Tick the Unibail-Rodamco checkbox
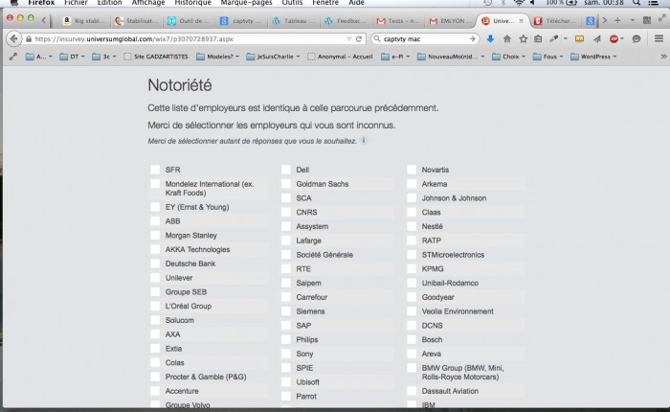Screen dimensions: 670x412 412,283
